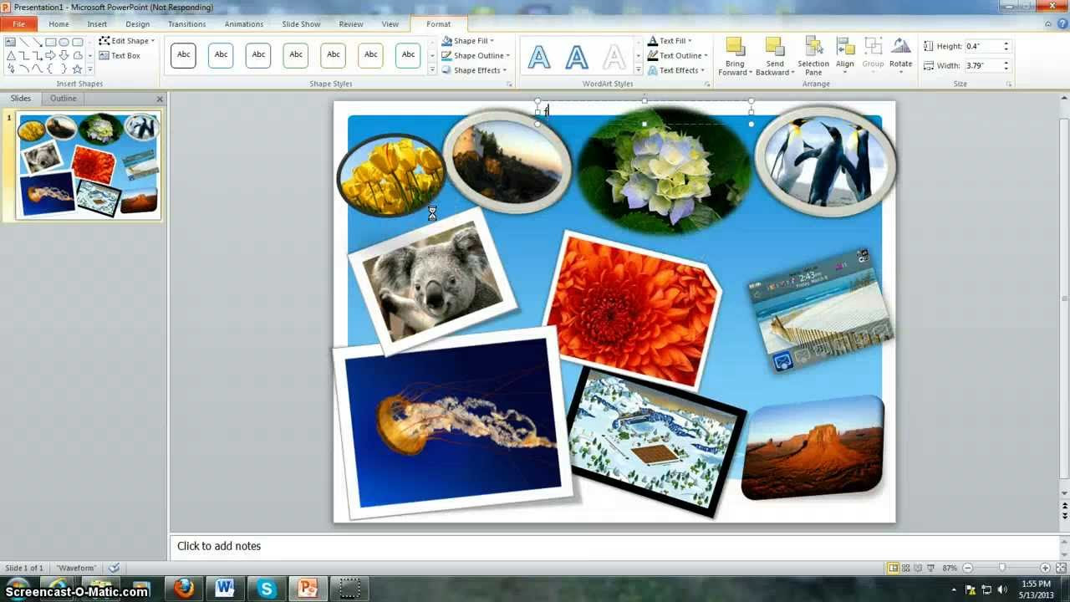1070x602 pixels.
Task: Decrease the Width value with down stepper
Action: [x=1006, y=68]
